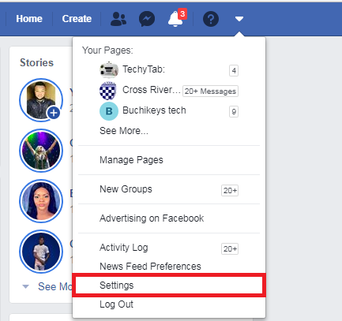
Task: Open the first story profile picture
Action: [41, 100]
